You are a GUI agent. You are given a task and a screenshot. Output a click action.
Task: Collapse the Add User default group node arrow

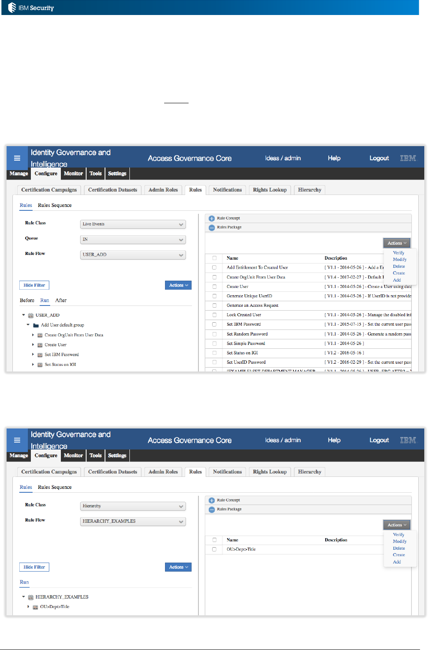pyautogui.click(x=28, y=325)
